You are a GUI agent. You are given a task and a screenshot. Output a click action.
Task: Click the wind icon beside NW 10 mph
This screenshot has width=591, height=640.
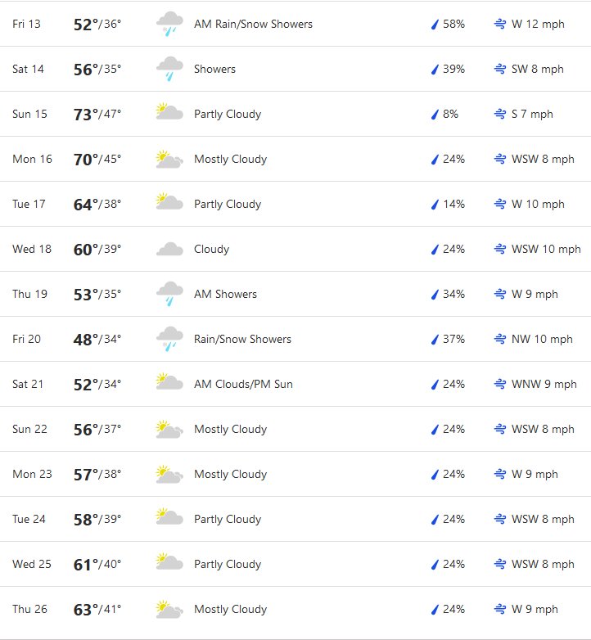500,339
